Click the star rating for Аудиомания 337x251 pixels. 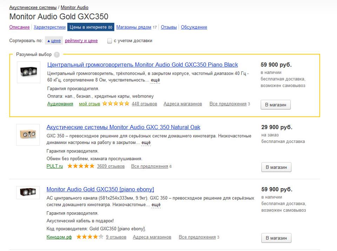tap(116, 104)
